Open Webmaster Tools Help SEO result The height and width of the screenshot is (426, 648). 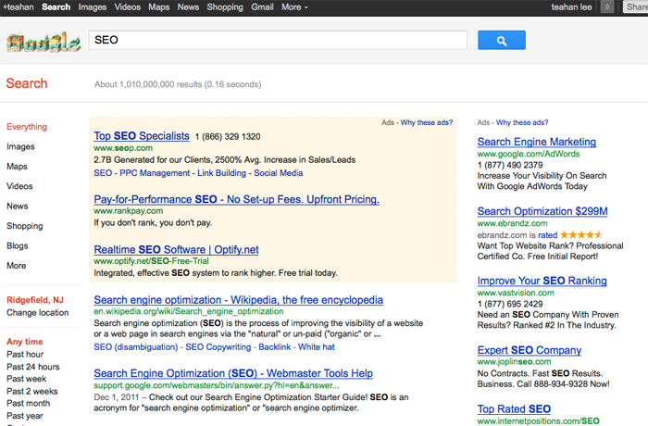tap(233, 373)
